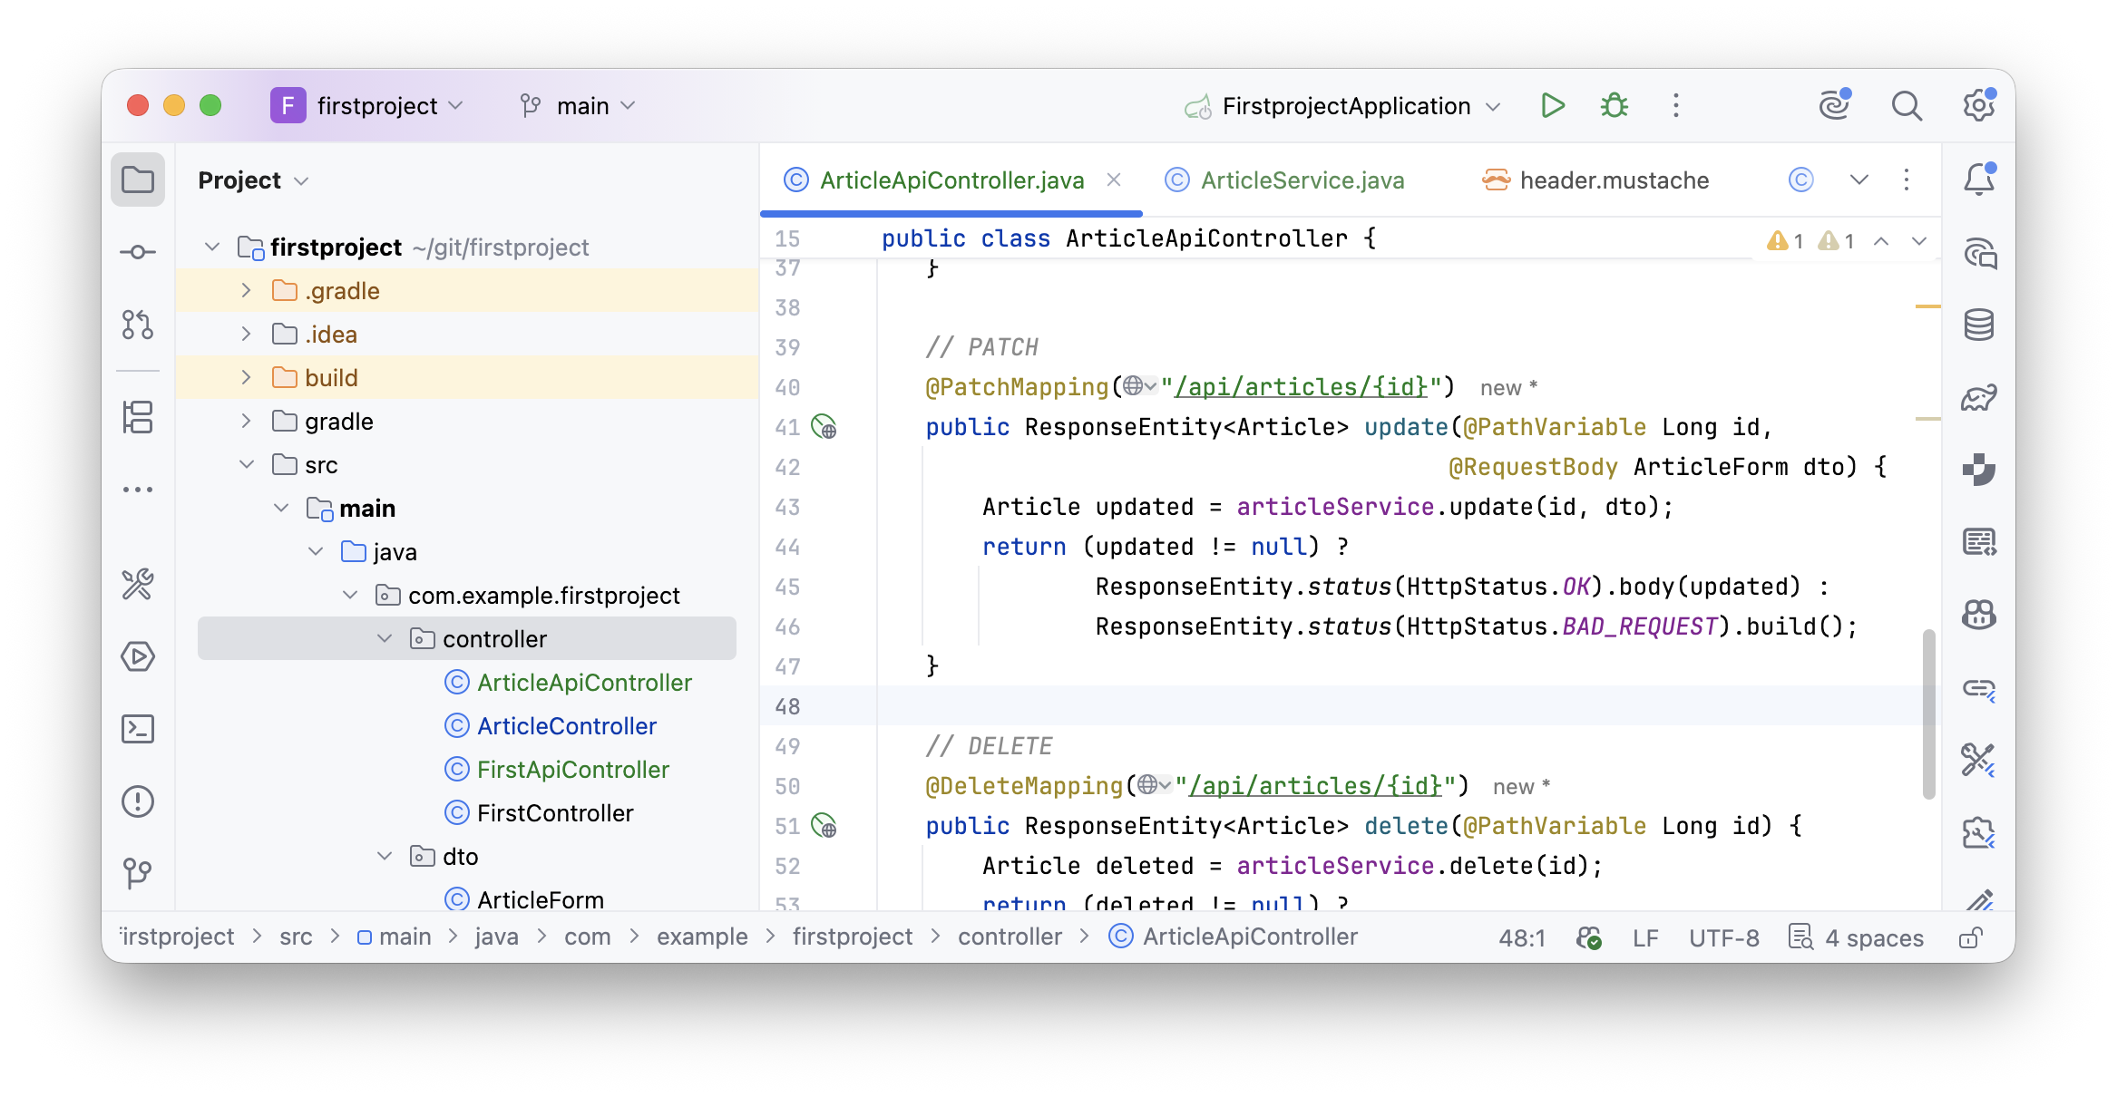Run FirstprojectApplication with the play button
Screen dimensions: 2117x1097
coord(1553,106)
